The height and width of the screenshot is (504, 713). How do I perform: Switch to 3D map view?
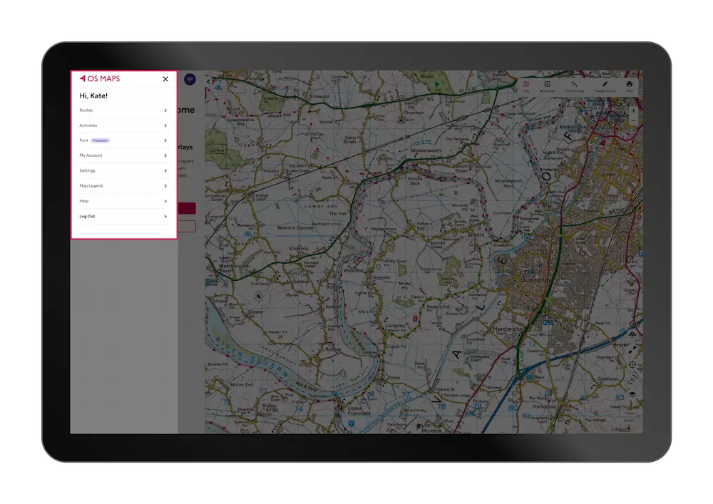[632, 379]
